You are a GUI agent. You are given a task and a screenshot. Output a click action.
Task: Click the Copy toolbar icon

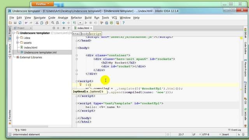[x=42, y=23]
